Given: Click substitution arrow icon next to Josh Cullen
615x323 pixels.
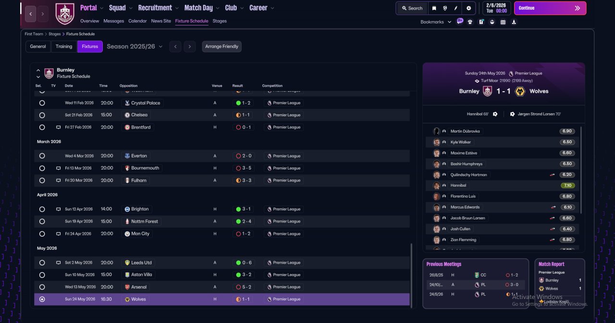Looking at the screenshot, I should [x=553, y=229].
